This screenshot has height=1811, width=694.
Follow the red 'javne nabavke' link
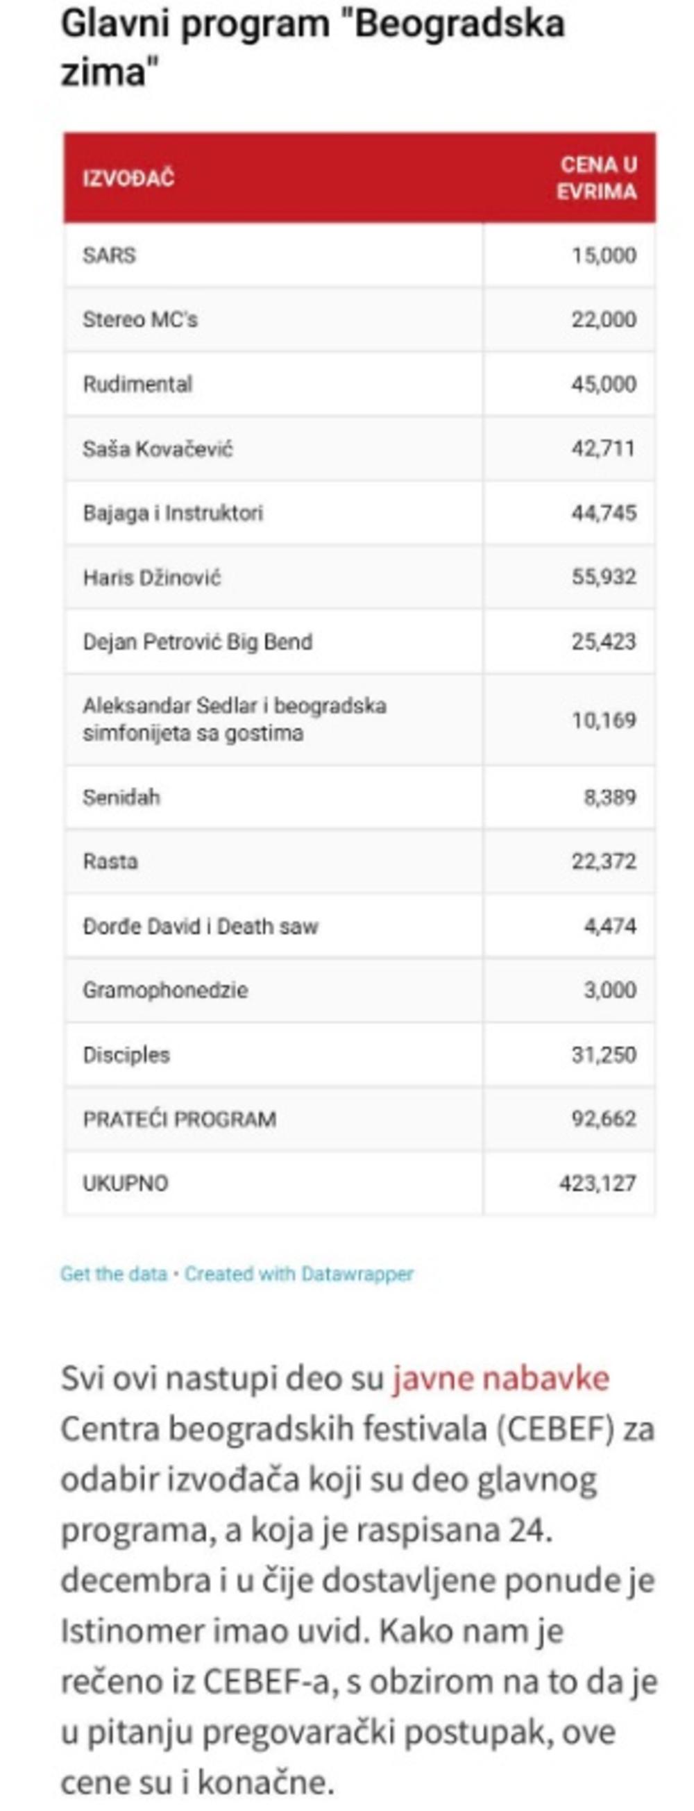pyautogui.click(x=500, y=1379)
